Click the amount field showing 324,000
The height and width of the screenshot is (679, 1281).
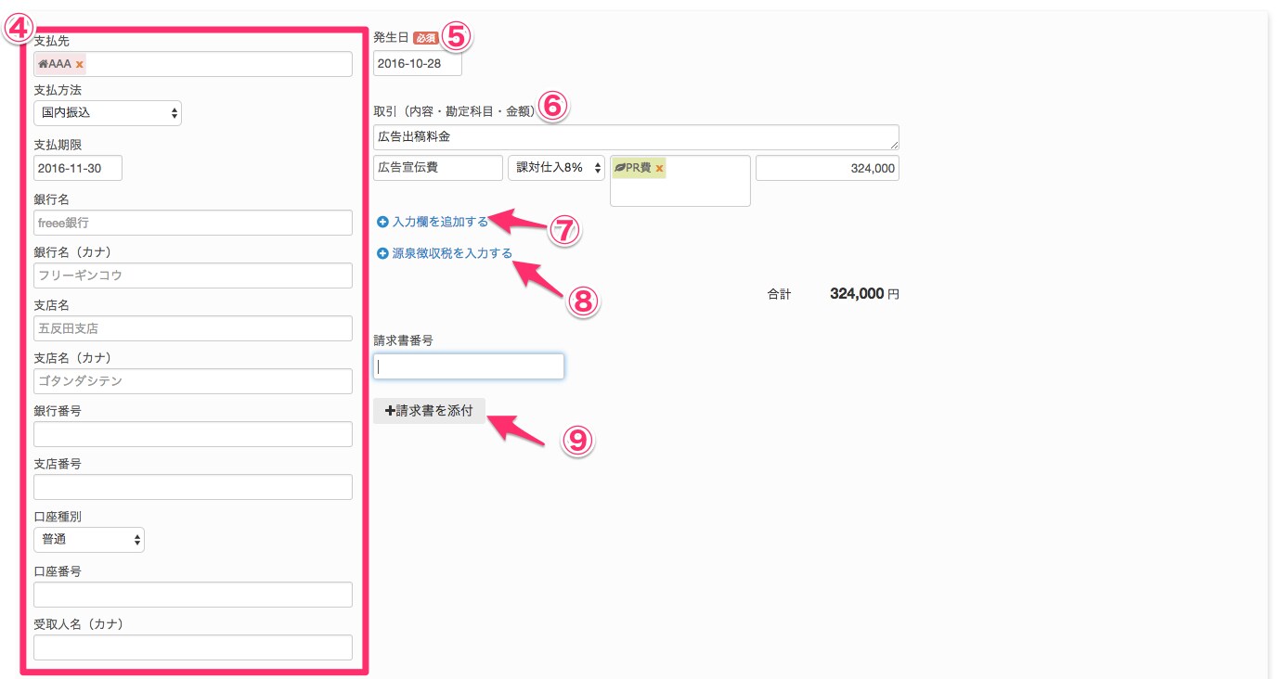tap(827, 168)
